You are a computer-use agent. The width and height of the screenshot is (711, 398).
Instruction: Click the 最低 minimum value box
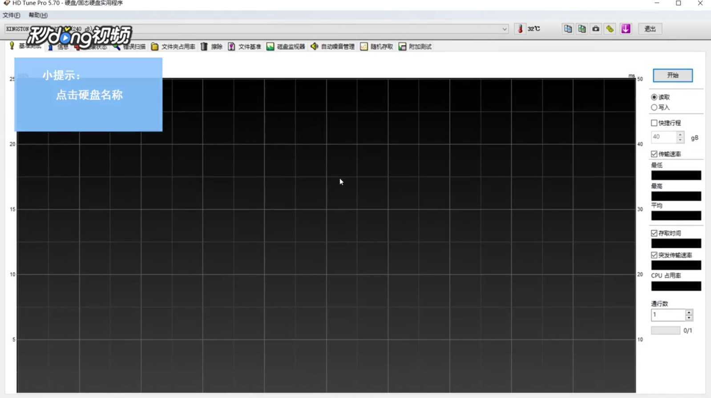[676, 175]
